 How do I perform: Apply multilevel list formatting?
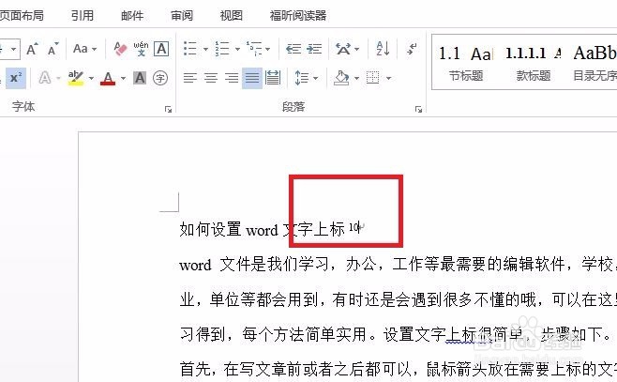[x=254, y=49]
